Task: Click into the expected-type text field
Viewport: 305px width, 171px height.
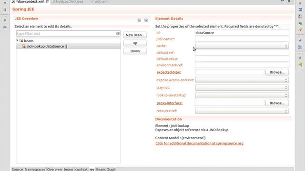Action: coord(230,72)
